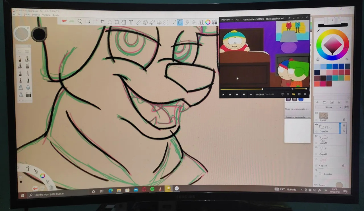Open the Normal blend mode dropdown

(x=329, y=107)
